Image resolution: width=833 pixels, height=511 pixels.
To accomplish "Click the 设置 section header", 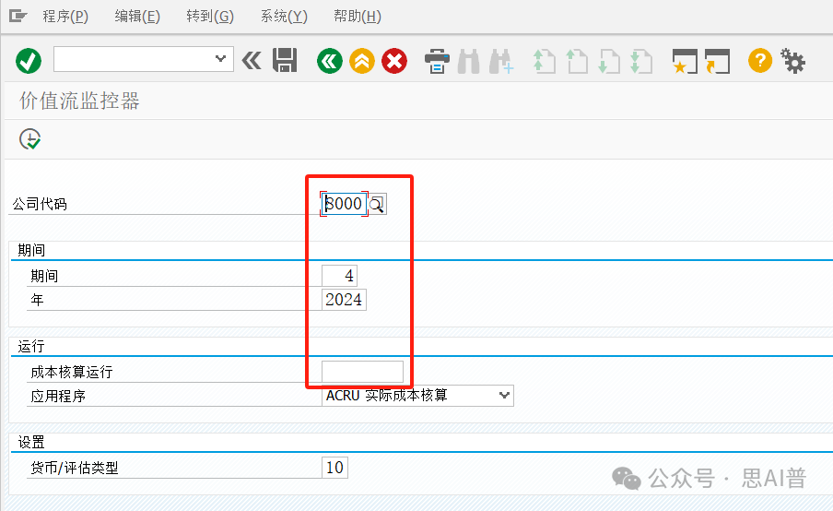I will [30, 443].
